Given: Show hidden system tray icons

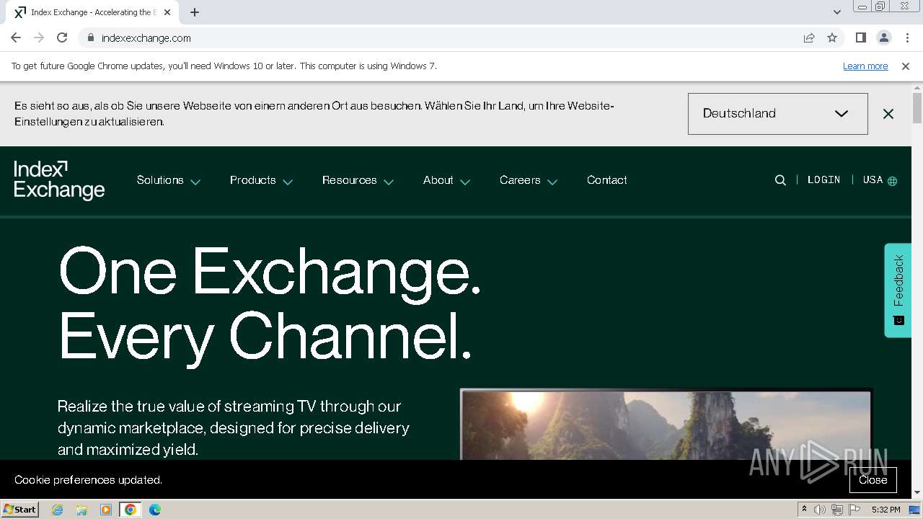Looking at the screenshot, I should pos(804,510).
